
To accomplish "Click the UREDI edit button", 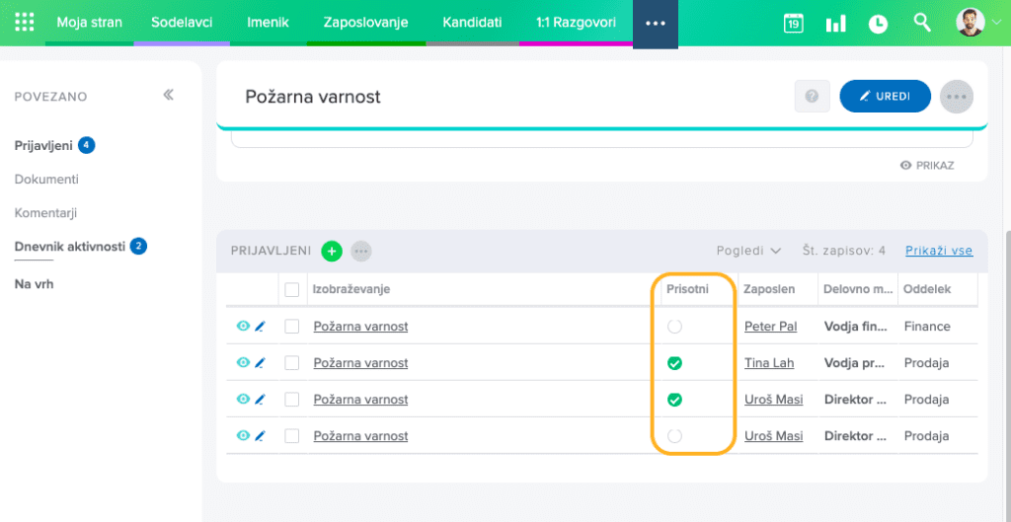I will 886,96.
